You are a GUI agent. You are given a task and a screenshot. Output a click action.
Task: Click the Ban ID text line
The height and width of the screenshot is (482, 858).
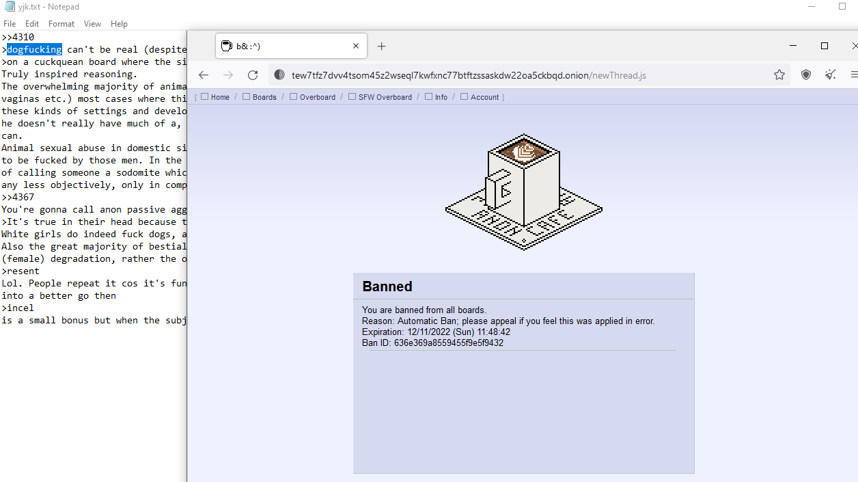432,343
